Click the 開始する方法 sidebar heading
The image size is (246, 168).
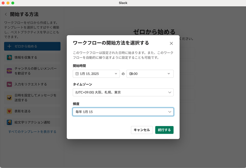(24, 14)
